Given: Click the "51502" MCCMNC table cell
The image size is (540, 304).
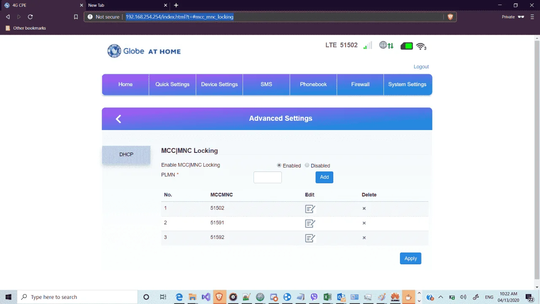Looking at the screenshot, I should tap(217, 208).
